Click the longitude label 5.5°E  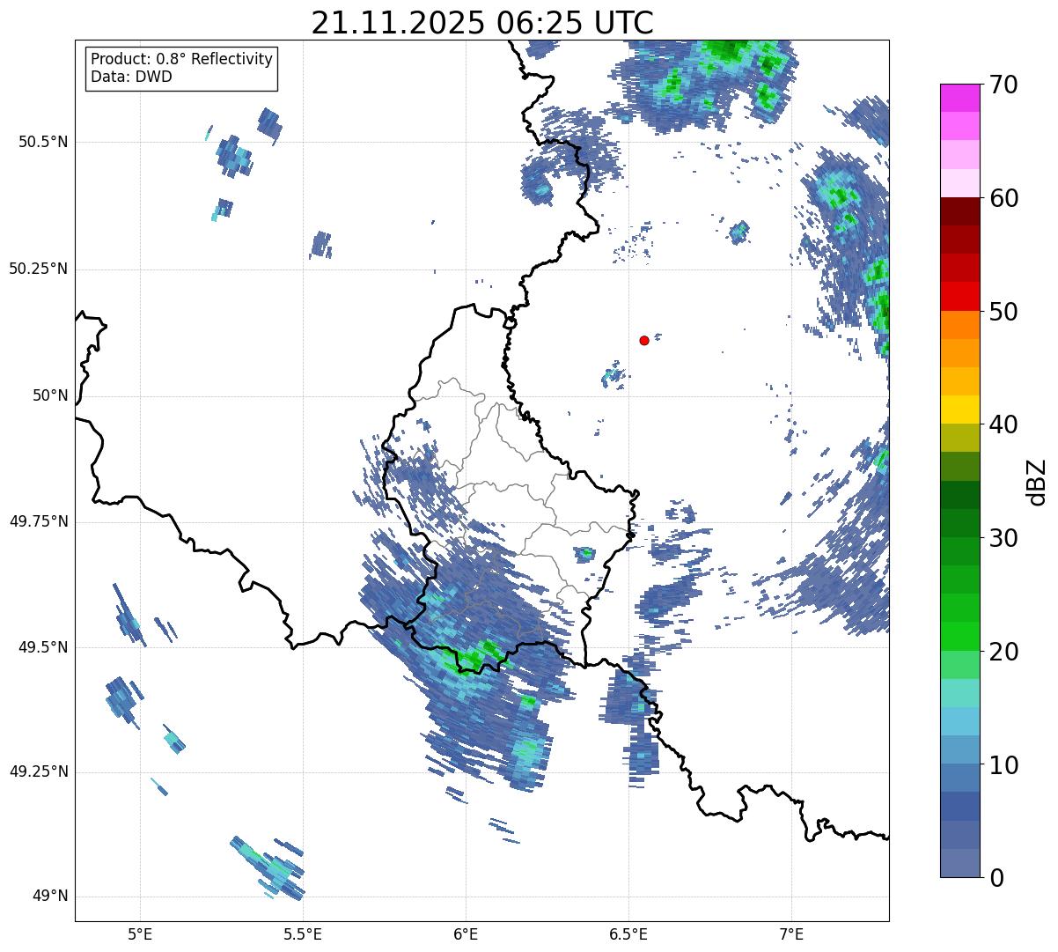point(303,934)
